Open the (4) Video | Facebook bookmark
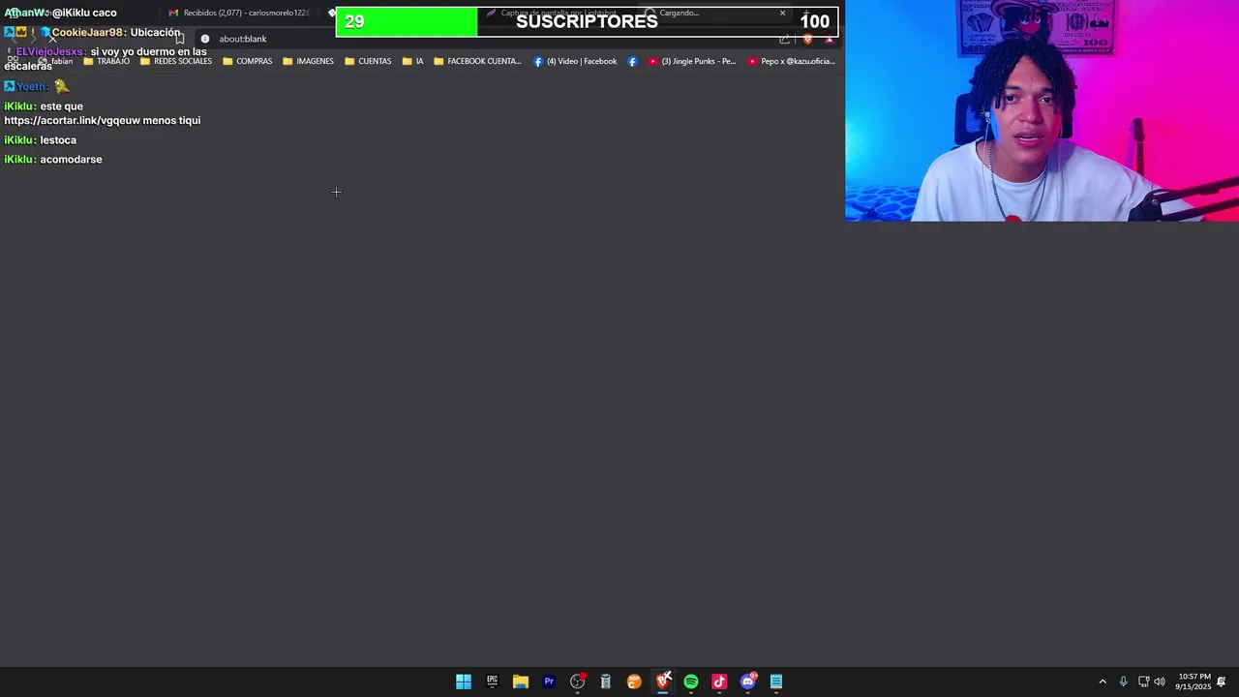1239x697 pixels. tap(575, 61)
